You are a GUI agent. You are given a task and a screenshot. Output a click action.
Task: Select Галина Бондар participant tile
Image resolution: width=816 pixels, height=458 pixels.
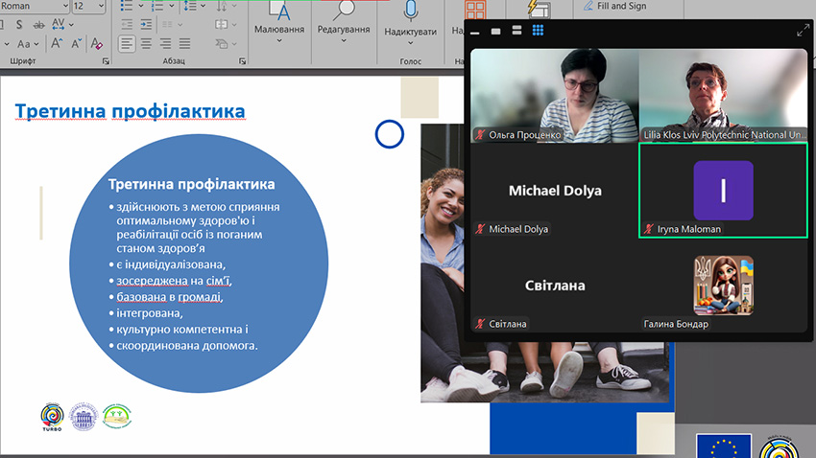pyautogui.click(x=723, y=286)
